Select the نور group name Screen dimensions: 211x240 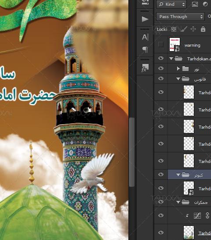point(196,69)
